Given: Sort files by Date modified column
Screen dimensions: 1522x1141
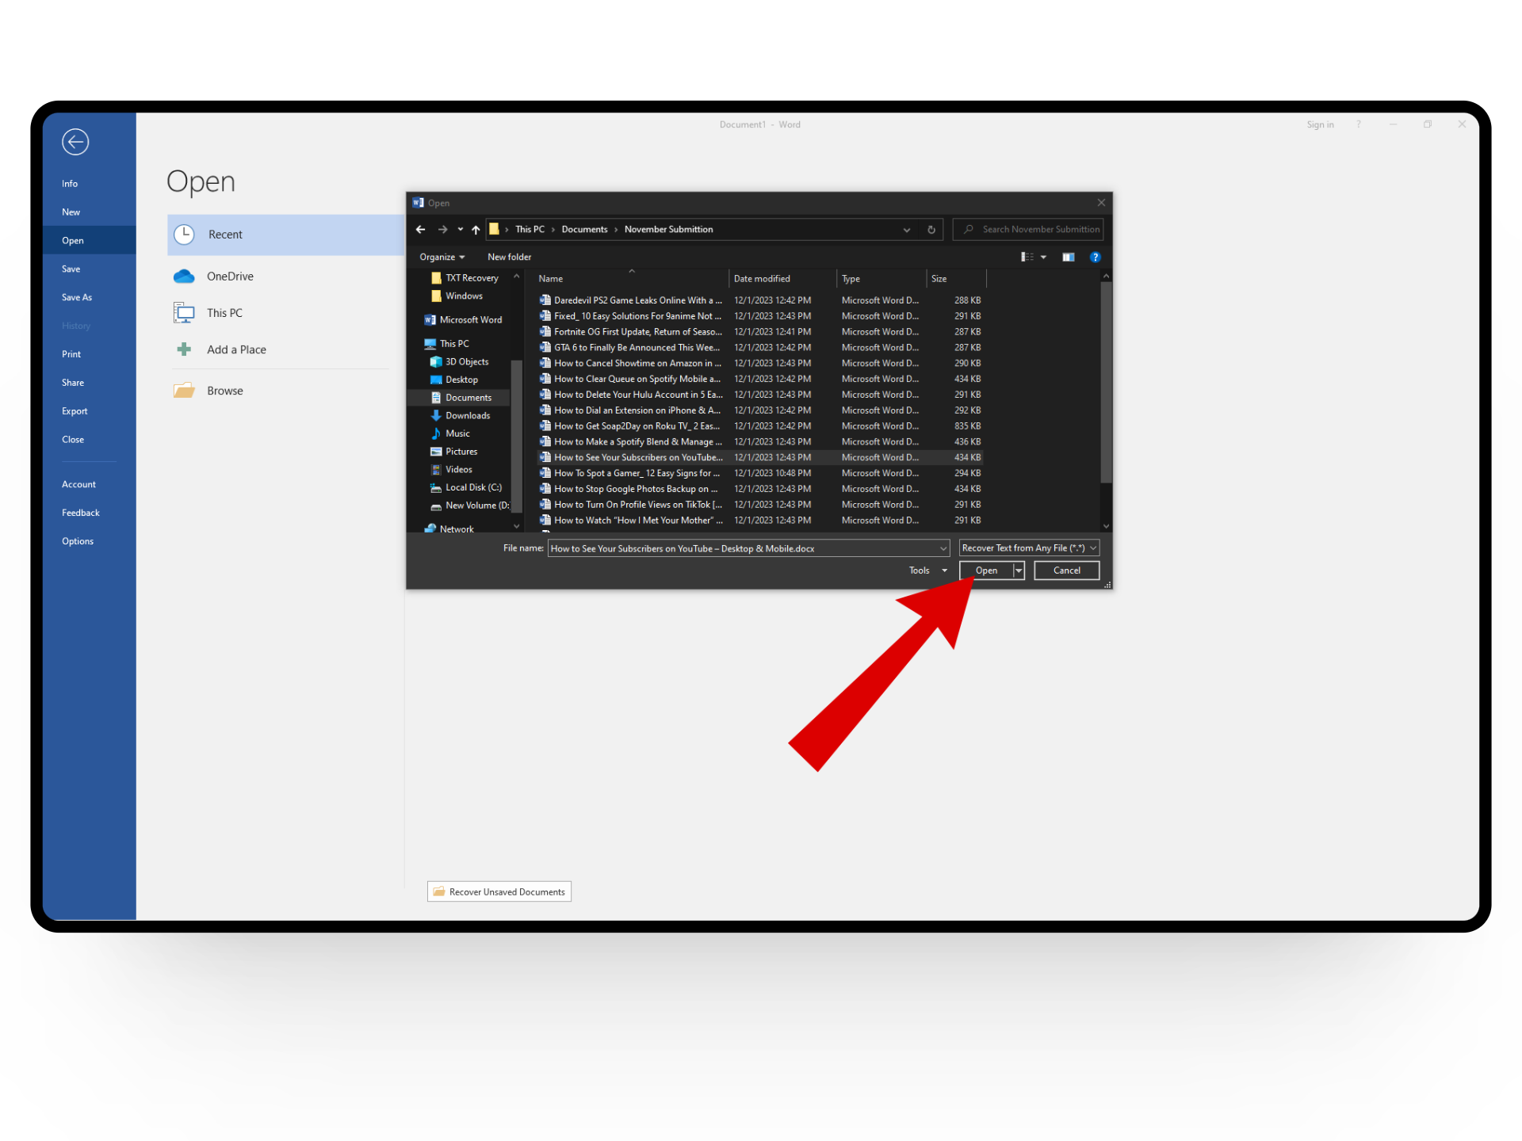Looking at the screenshot, I should tap(762, 279).
